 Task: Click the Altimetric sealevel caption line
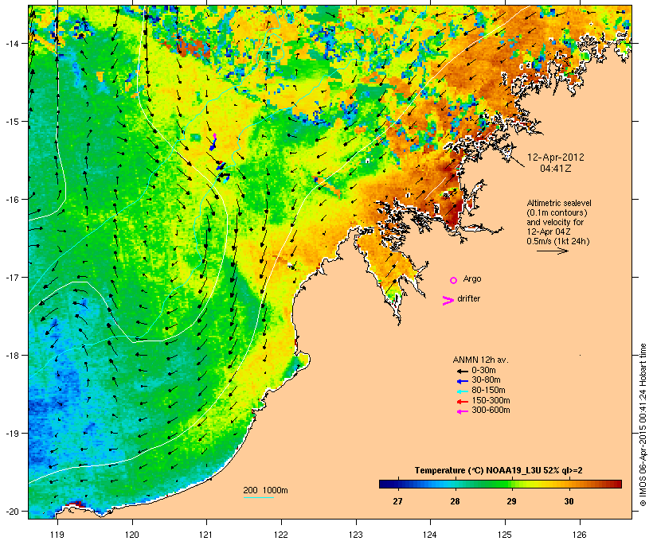(559, 203)
